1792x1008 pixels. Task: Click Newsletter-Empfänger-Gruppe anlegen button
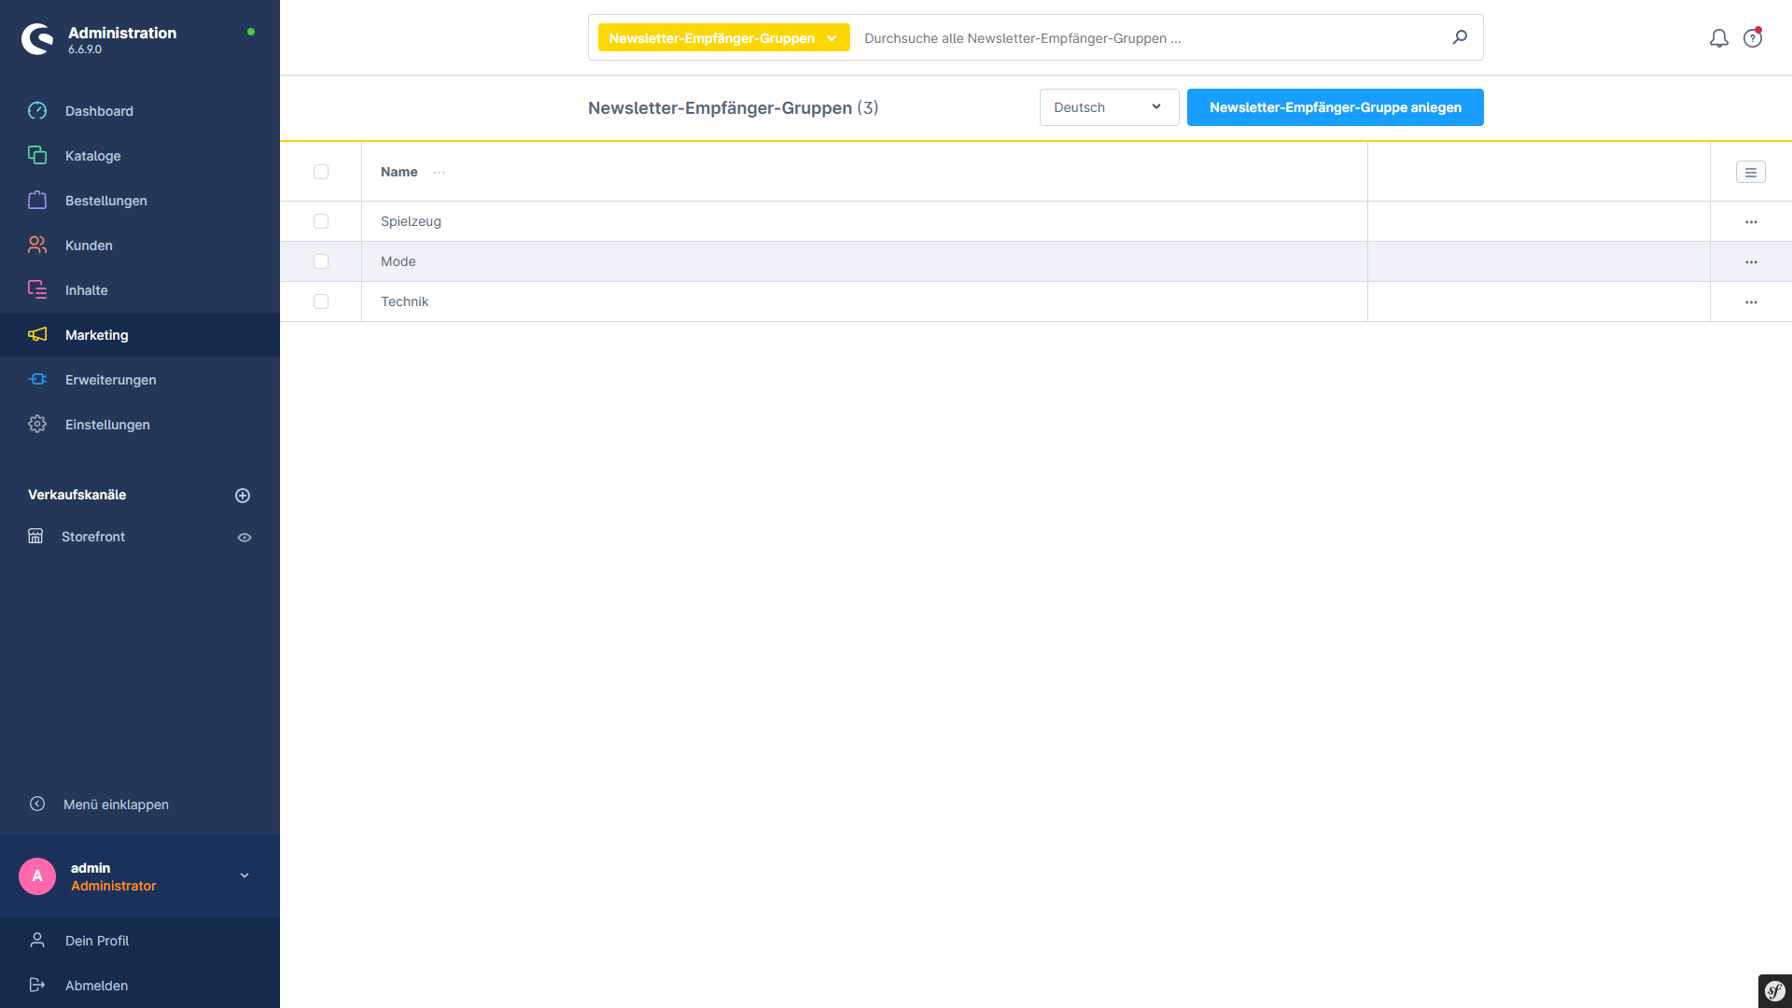tap(1335, 107)
